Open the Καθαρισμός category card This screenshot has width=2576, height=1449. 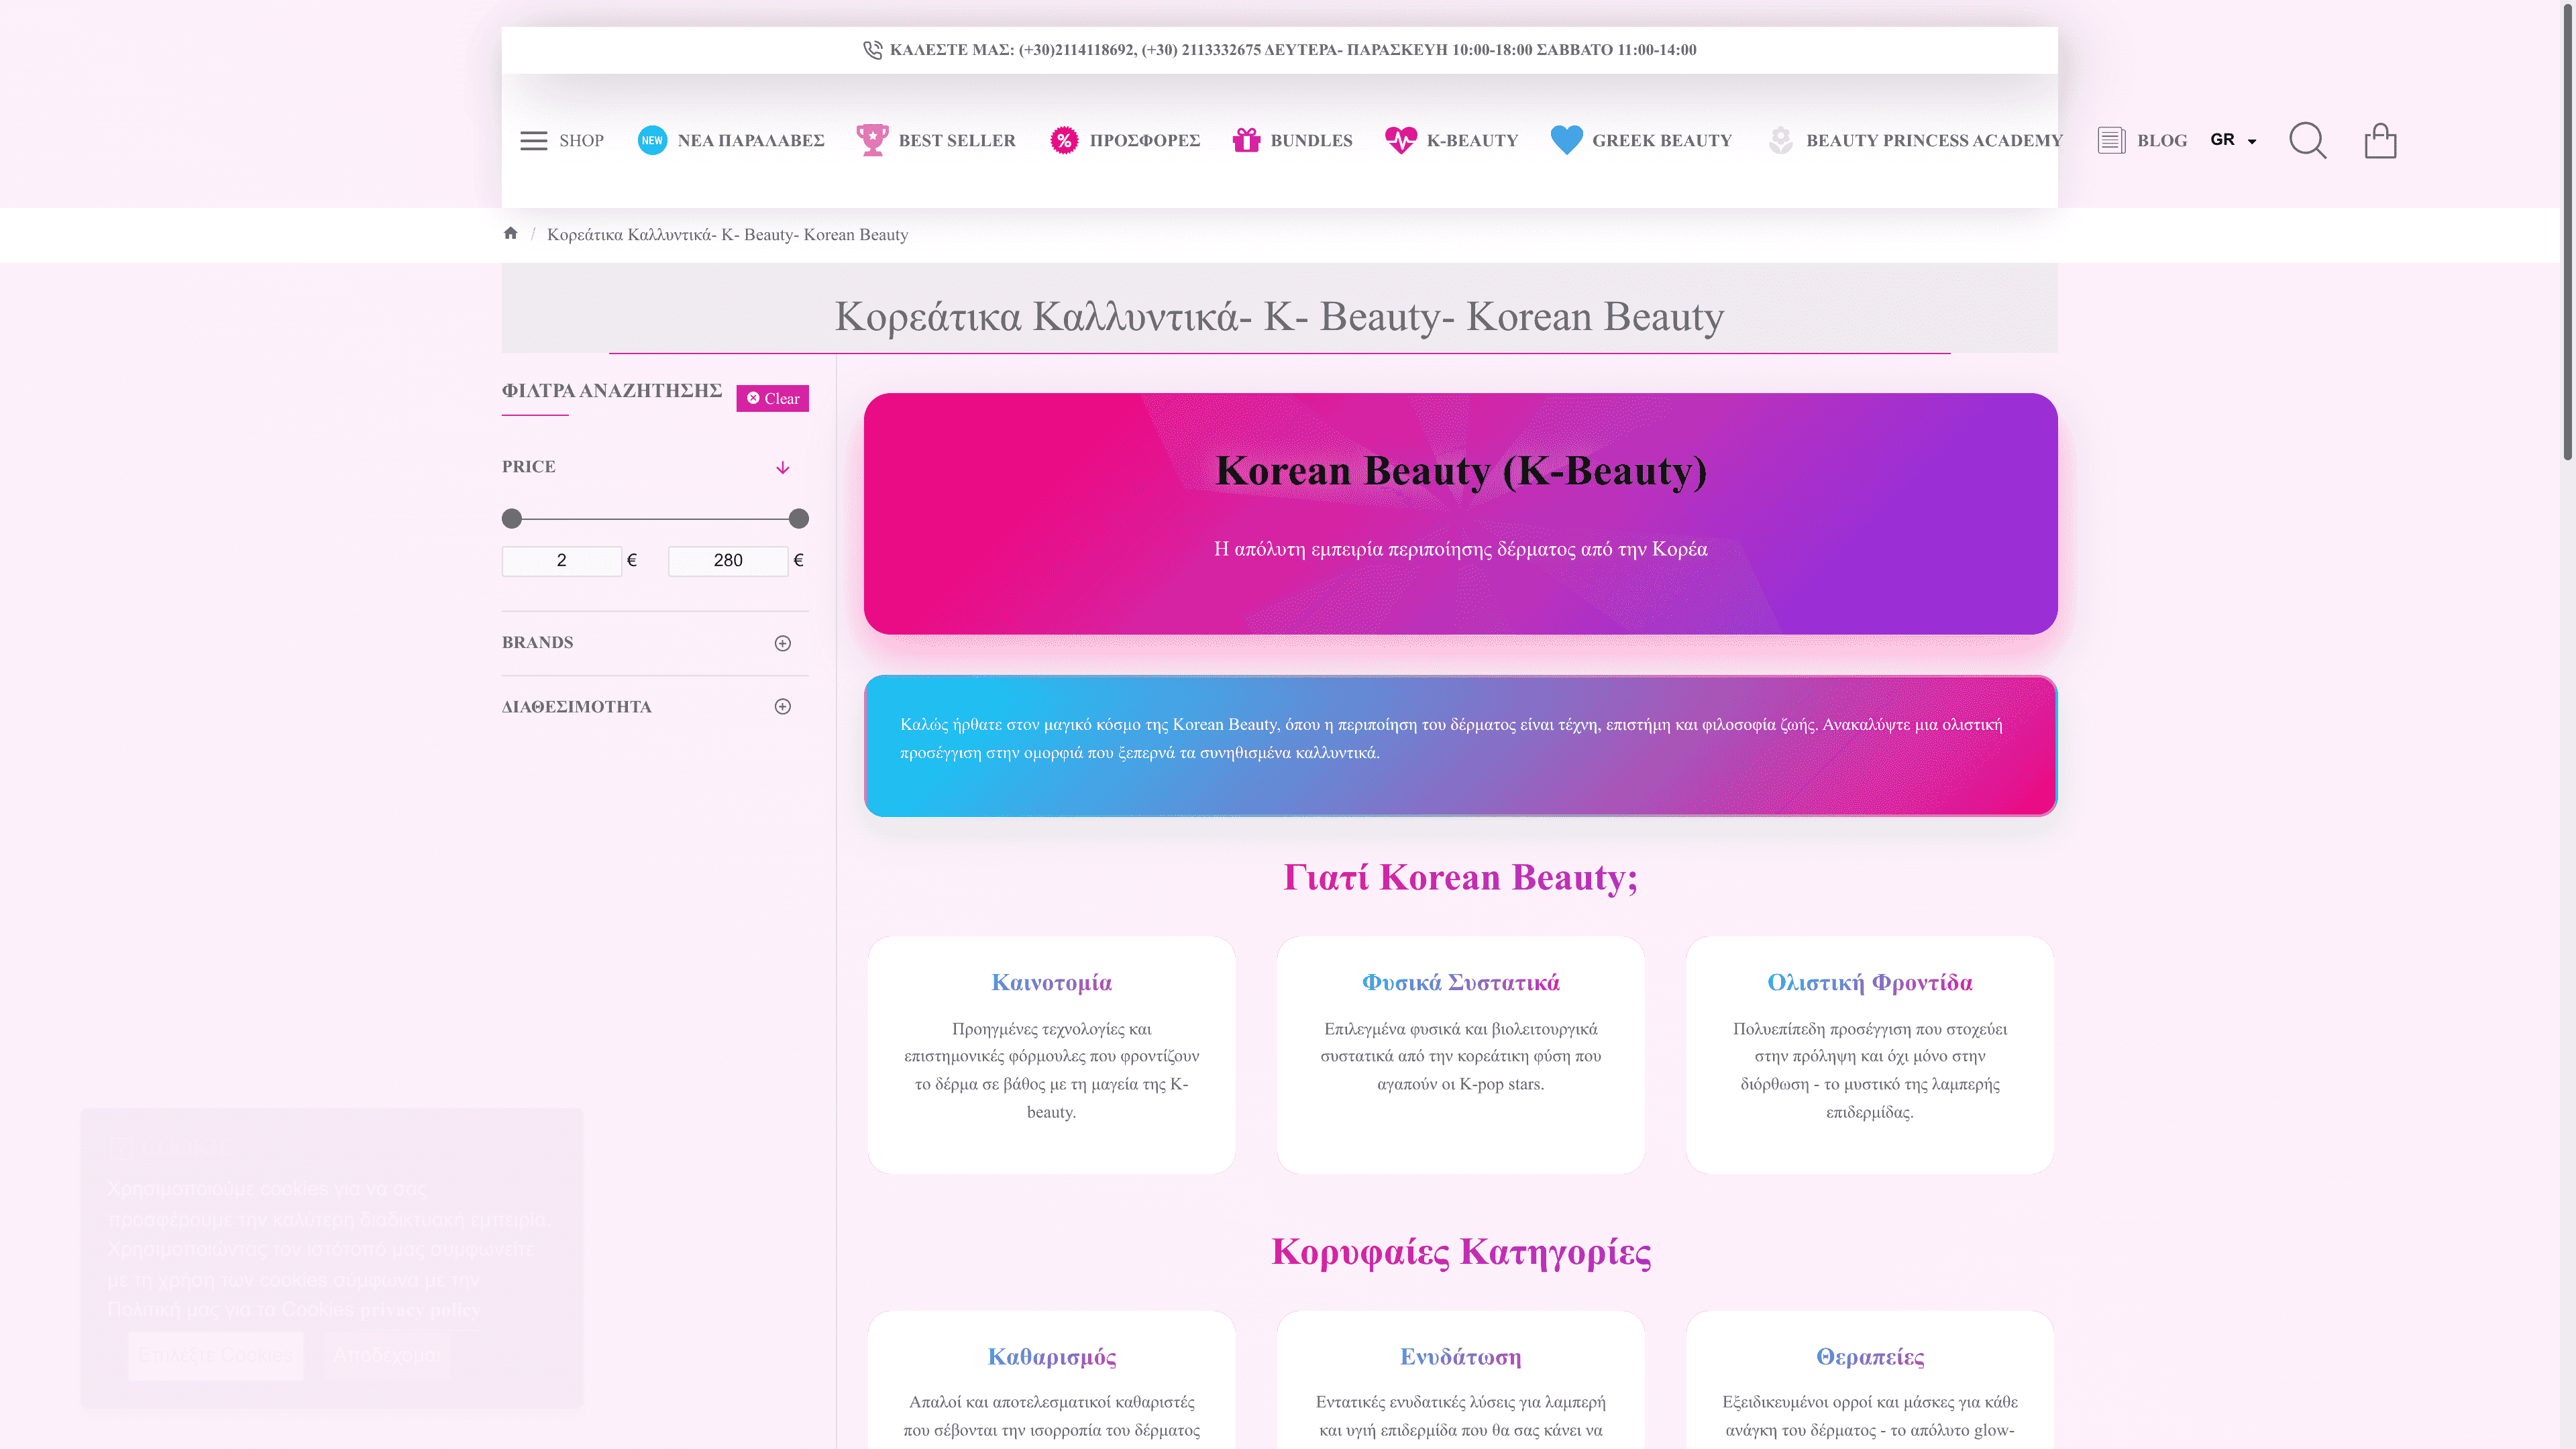[x=1052, y=1380]
